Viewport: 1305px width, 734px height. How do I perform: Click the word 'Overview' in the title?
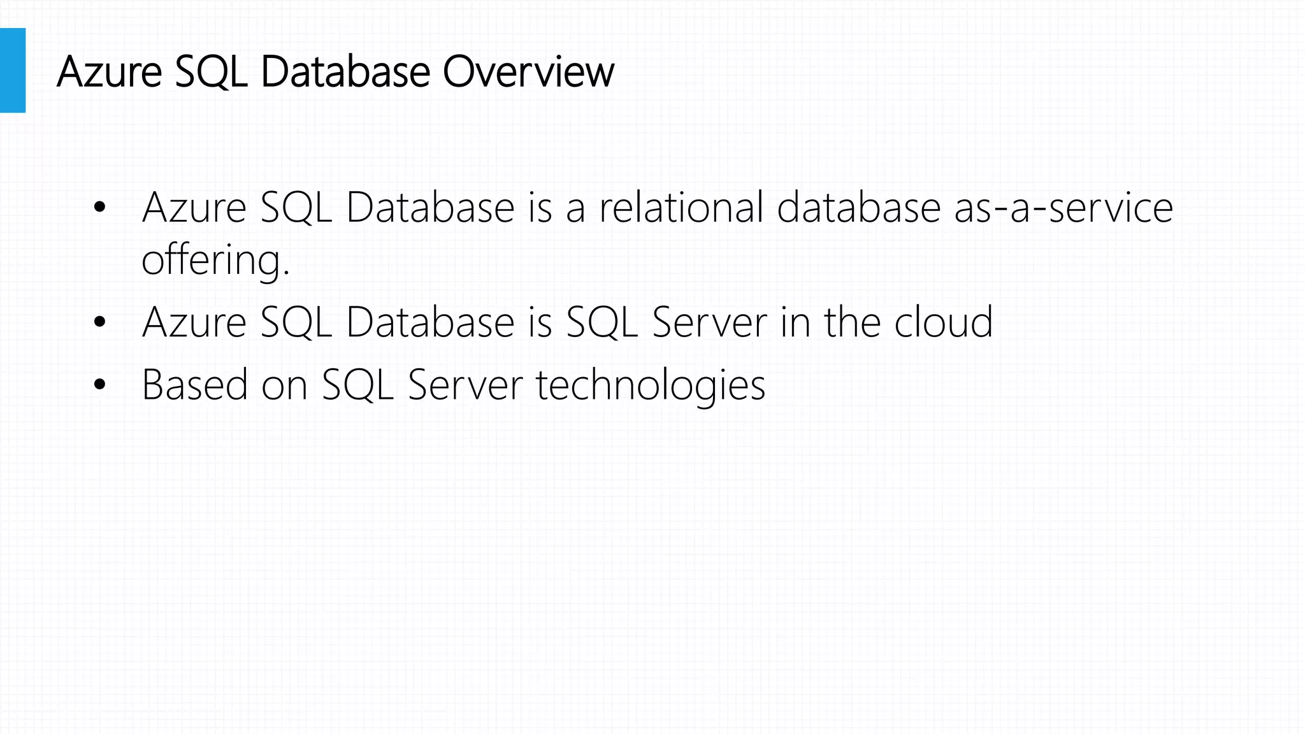tap(528, 71)
